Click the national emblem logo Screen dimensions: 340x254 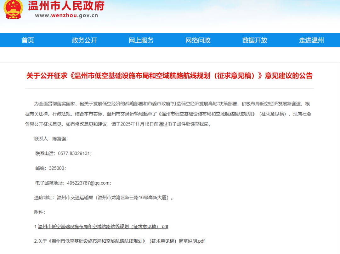pyautogui.click(x=13, y=9)
